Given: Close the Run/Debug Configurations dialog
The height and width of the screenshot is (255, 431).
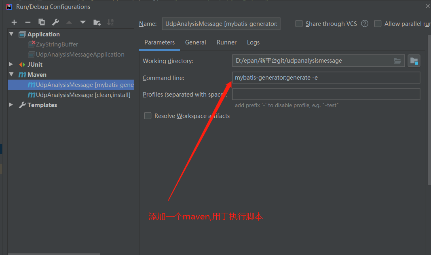Looking at the screenshot, I should tap(428, 6).
